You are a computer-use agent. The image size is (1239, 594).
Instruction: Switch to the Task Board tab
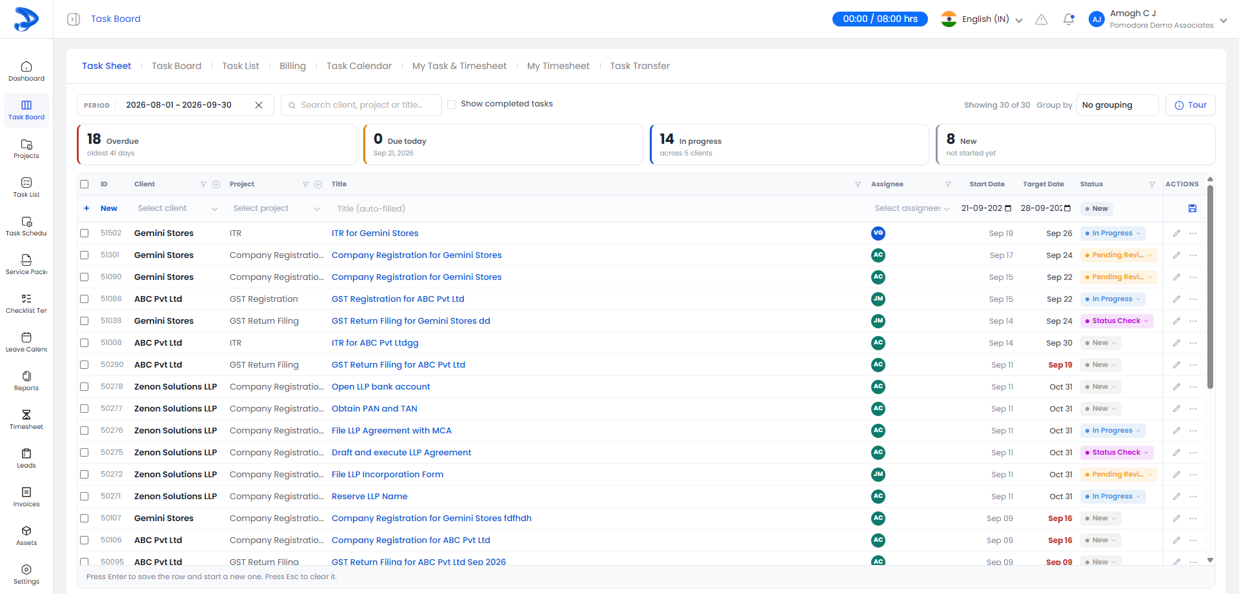(x=177, y=66)
